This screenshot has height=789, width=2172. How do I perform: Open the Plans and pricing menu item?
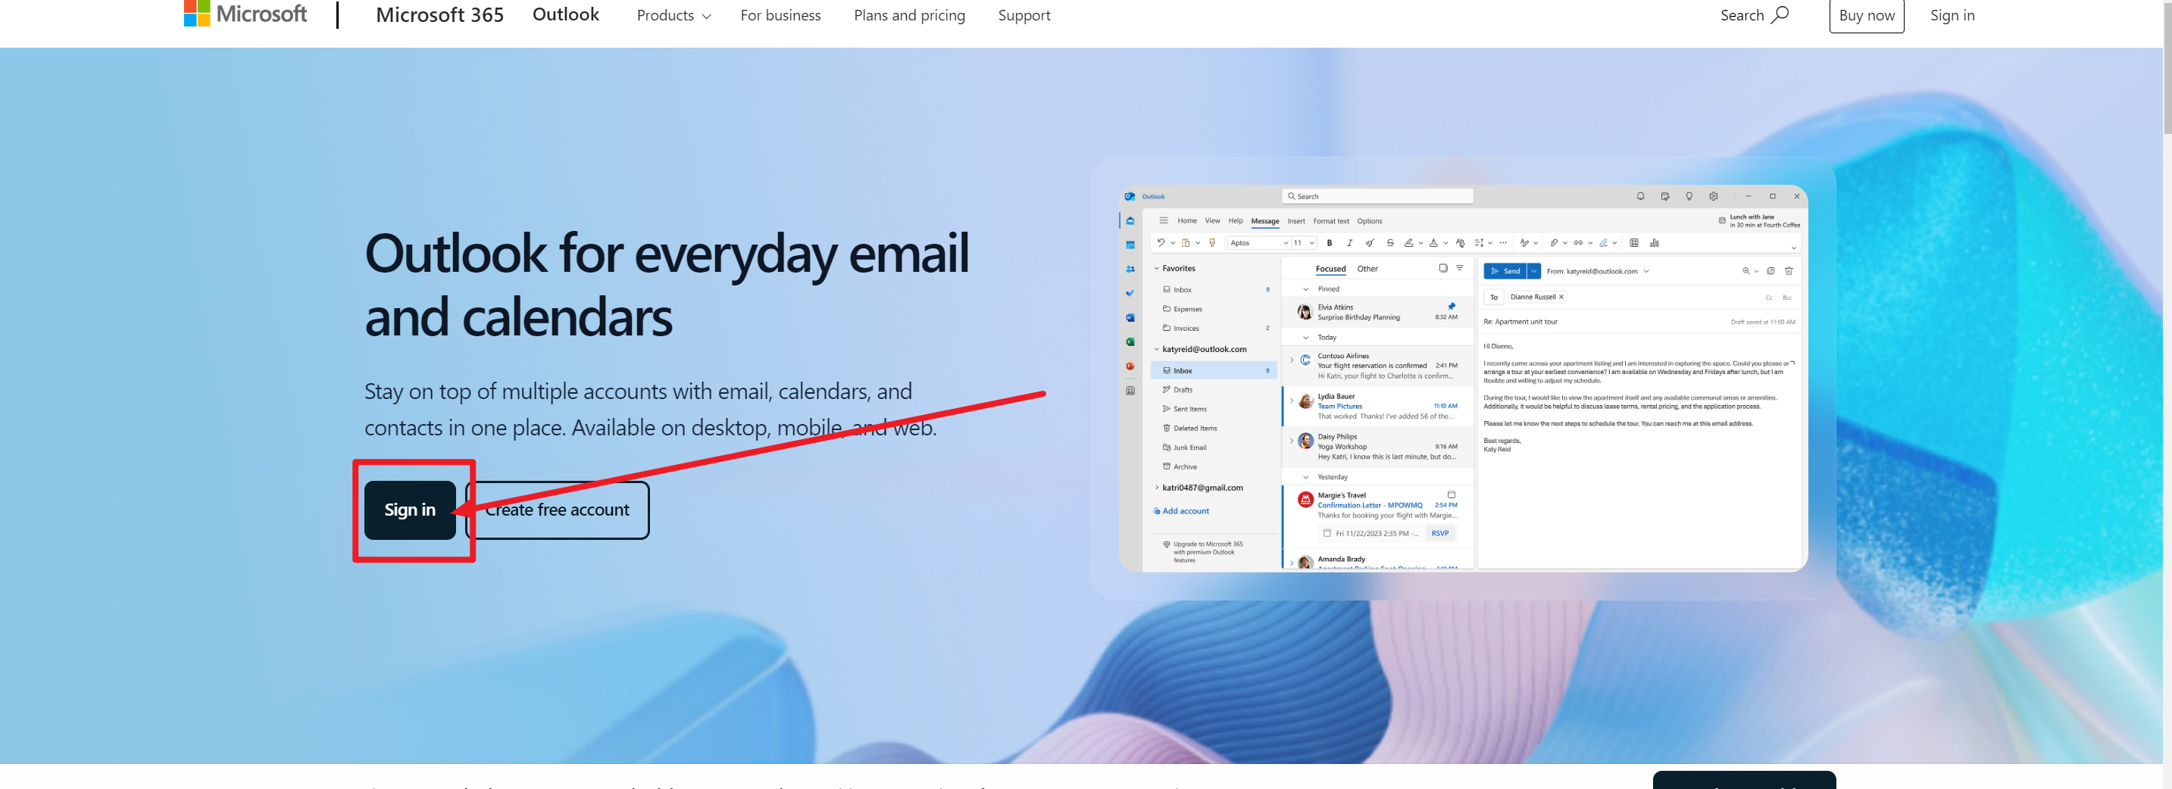pyautogui.click(x=909, y=15)
